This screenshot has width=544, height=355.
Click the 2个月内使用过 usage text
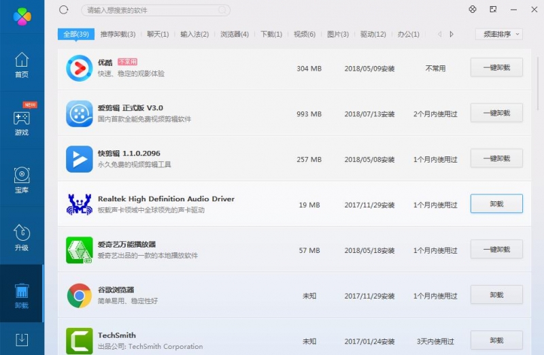point(435,114)
